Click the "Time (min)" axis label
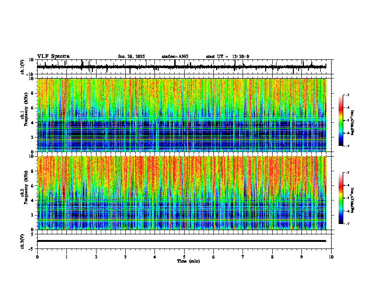This screenshot has width=373, height=288. tap(188, 261)
